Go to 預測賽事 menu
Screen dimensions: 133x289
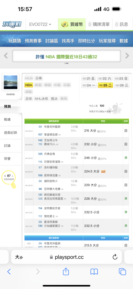point(33,41)
